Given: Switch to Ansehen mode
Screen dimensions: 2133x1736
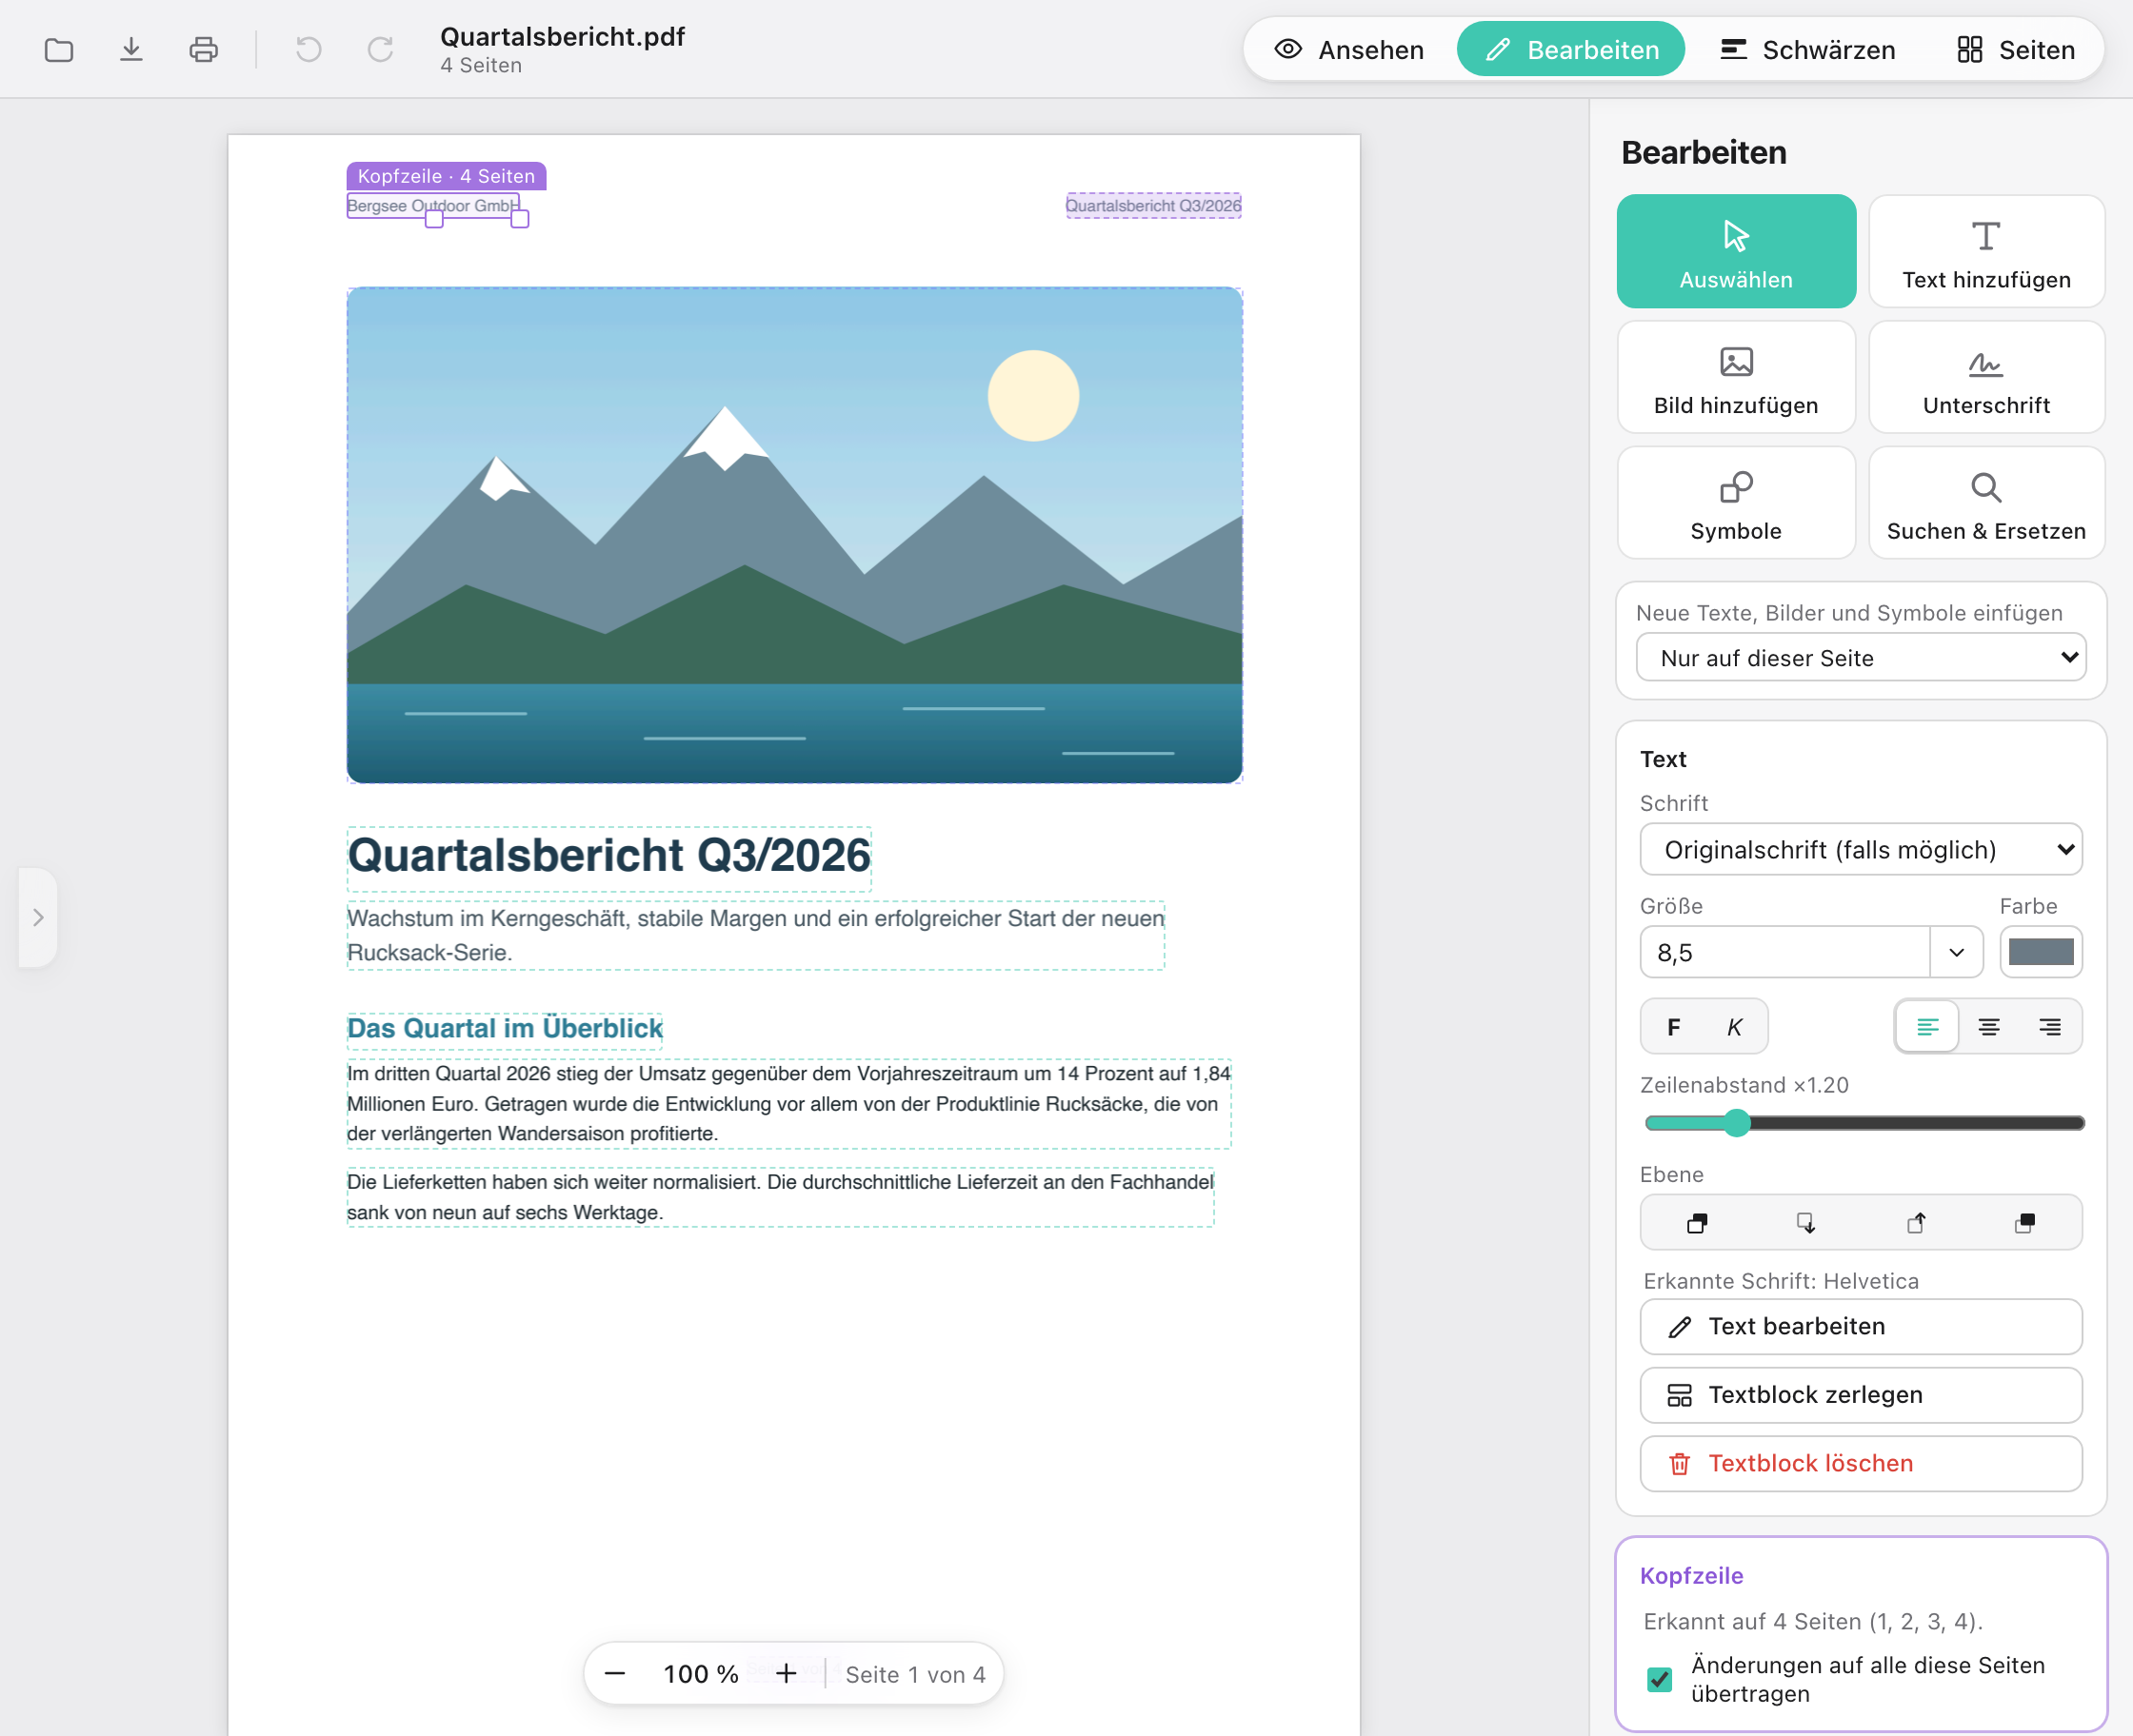Looking at the screenshot, I should (1349, 49).
